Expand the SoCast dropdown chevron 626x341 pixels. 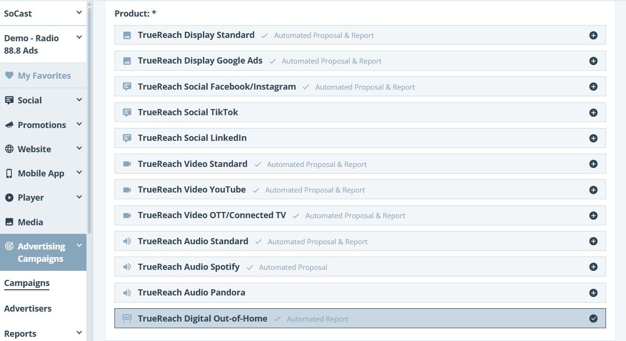pos(79,13)
